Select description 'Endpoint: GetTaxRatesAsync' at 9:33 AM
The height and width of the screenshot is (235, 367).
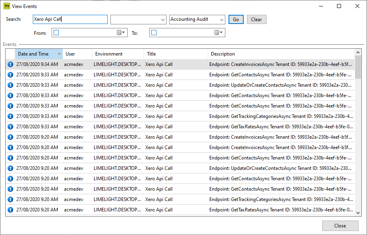coord(281,127)
